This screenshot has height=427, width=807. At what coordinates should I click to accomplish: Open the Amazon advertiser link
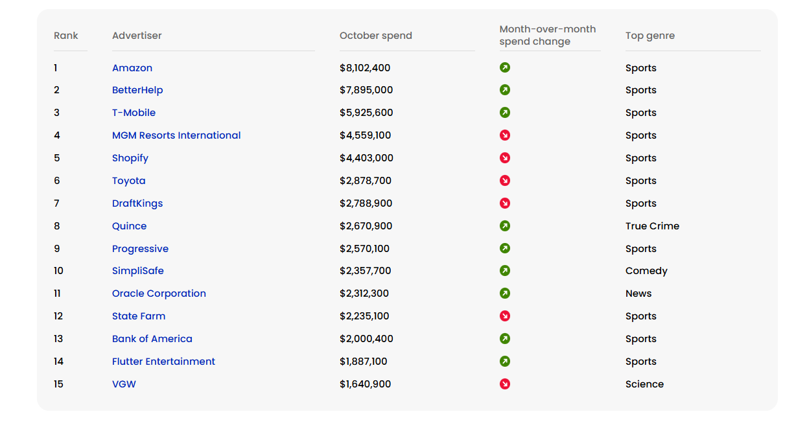[132, 68]
